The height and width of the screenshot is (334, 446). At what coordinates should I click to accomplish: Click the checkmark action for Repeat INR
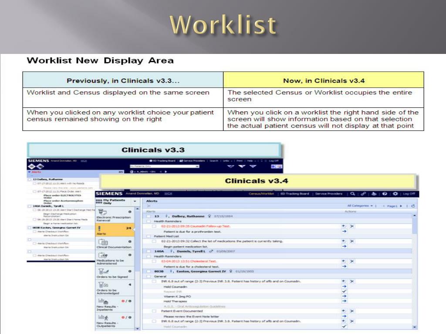coord(344,291)
